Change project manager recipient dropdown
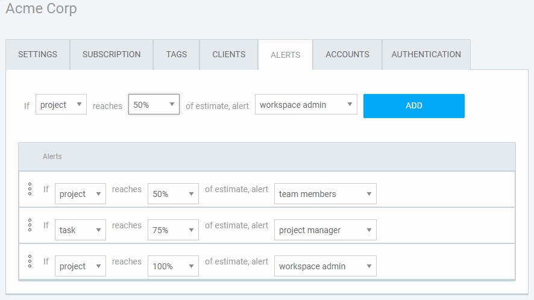Viewport: 534px width, 300px height. 325,230
